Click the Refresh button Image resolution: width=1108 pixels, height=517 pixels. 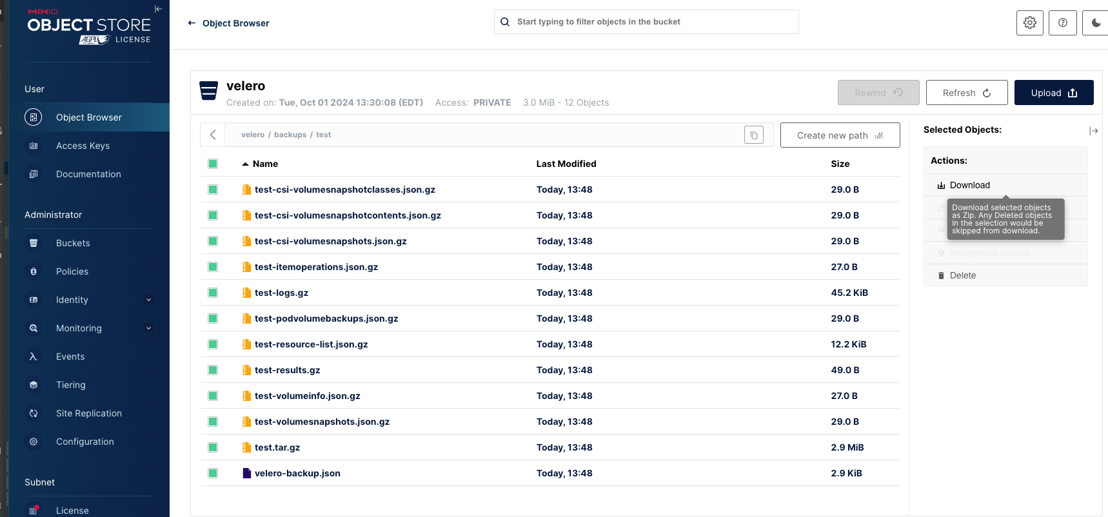967,93
